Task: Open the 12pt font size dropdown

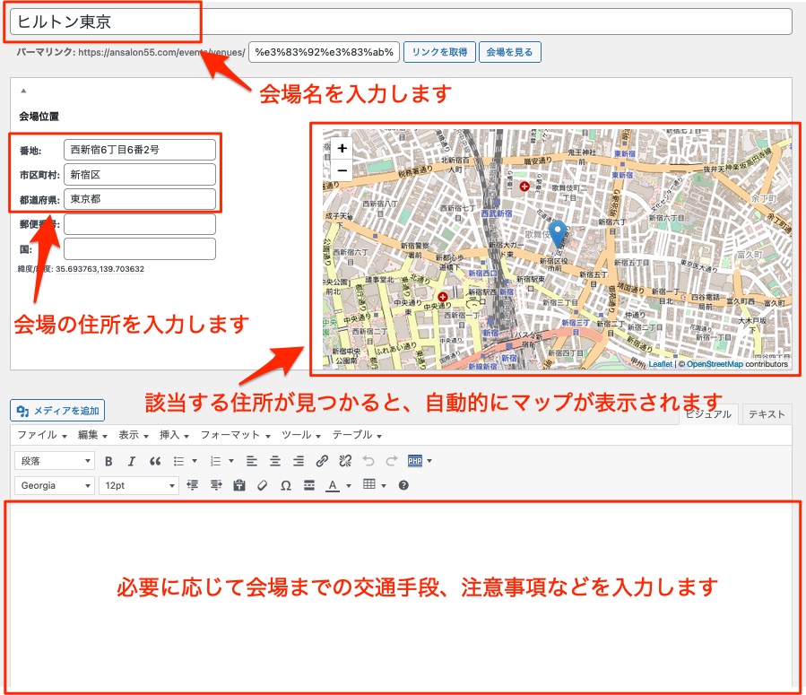Action: click(x=138, y=485)
